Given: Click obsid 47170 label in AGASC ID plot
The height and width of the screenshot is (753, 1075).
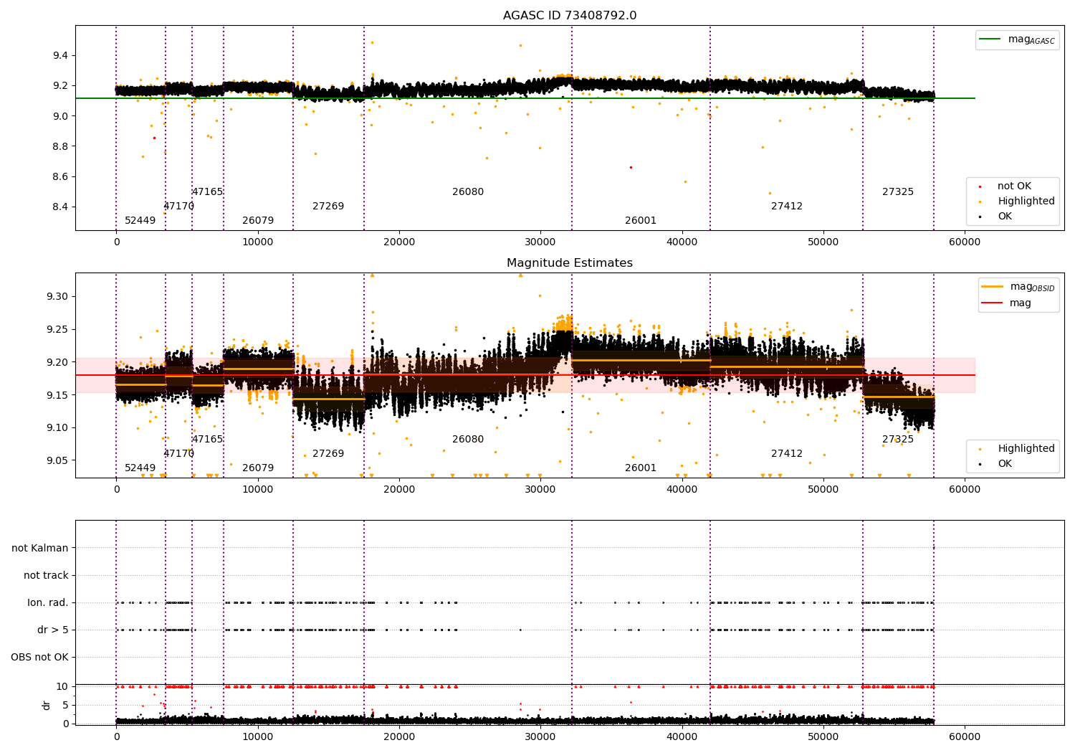Looking at the screenshot, I should click(x=179, y=207).
